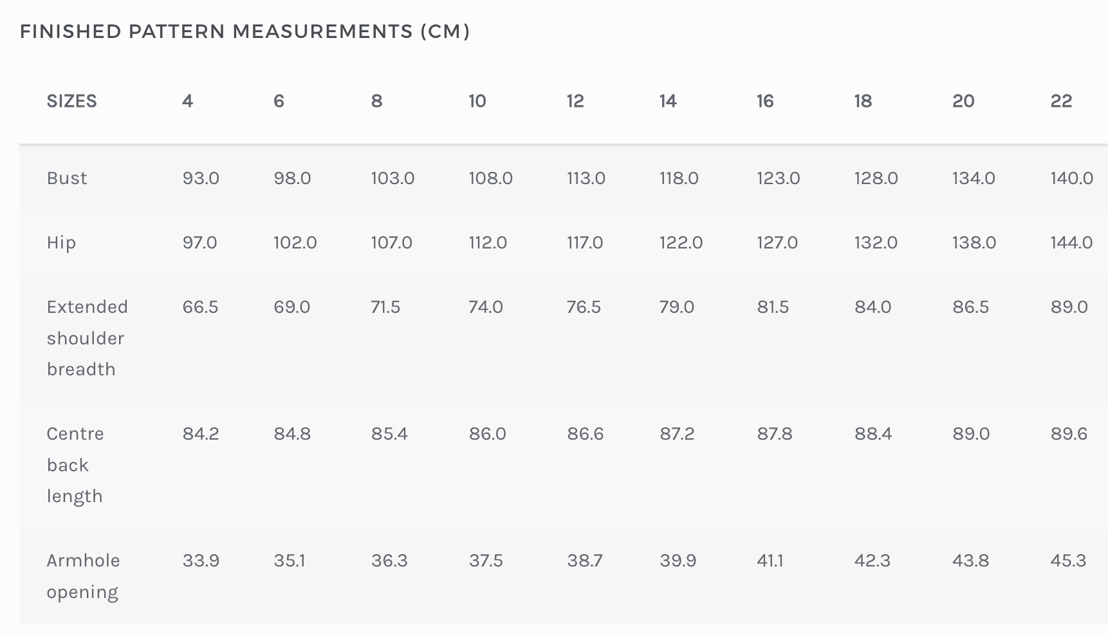
Task: Click the size 4 column header
Action: point(187,101)
